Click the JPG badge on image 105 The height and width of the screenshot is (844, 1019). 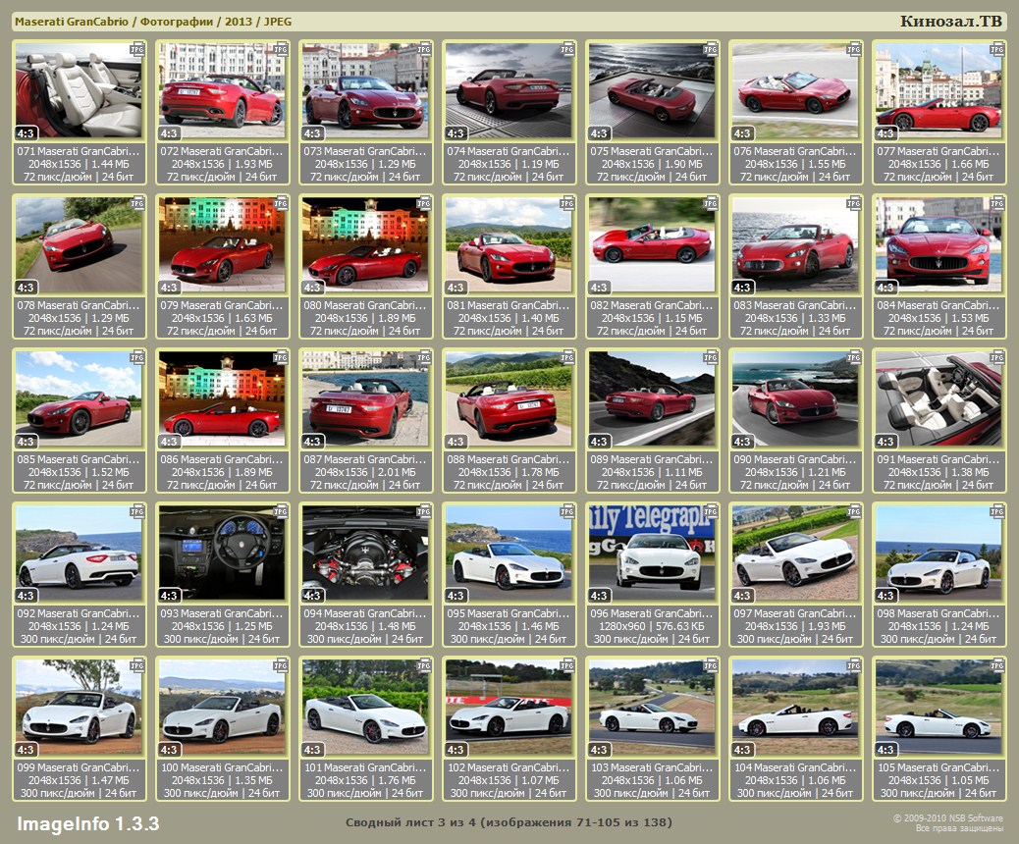coord(996,665)
